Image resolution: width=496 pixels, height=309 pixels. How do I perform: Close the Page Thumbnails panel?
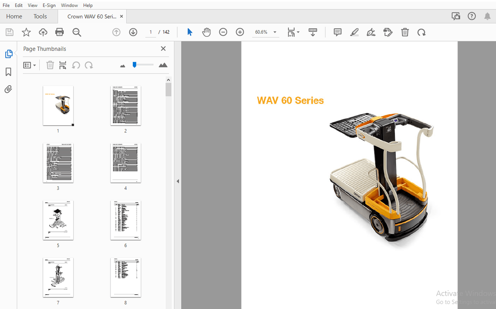(163, 48)
